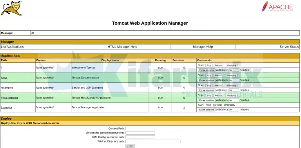Image resolution: width=301 pixels, height=148 pixels.
Task: Click the OK message text
Action: (33, 33)
